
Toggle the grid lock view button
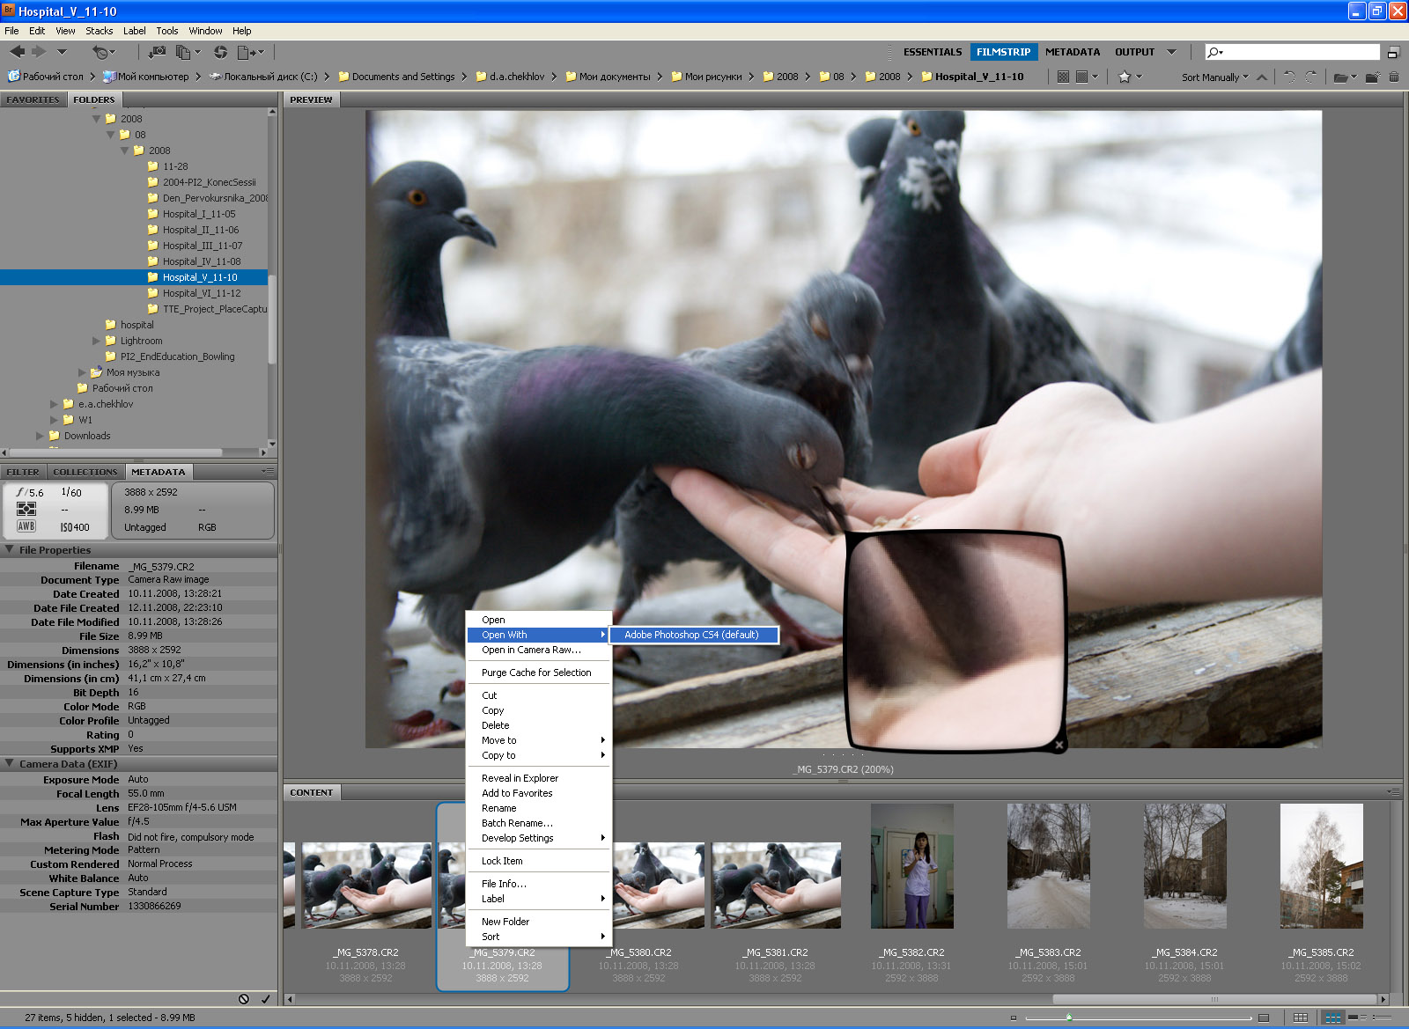click(x=1301, y=1018)
